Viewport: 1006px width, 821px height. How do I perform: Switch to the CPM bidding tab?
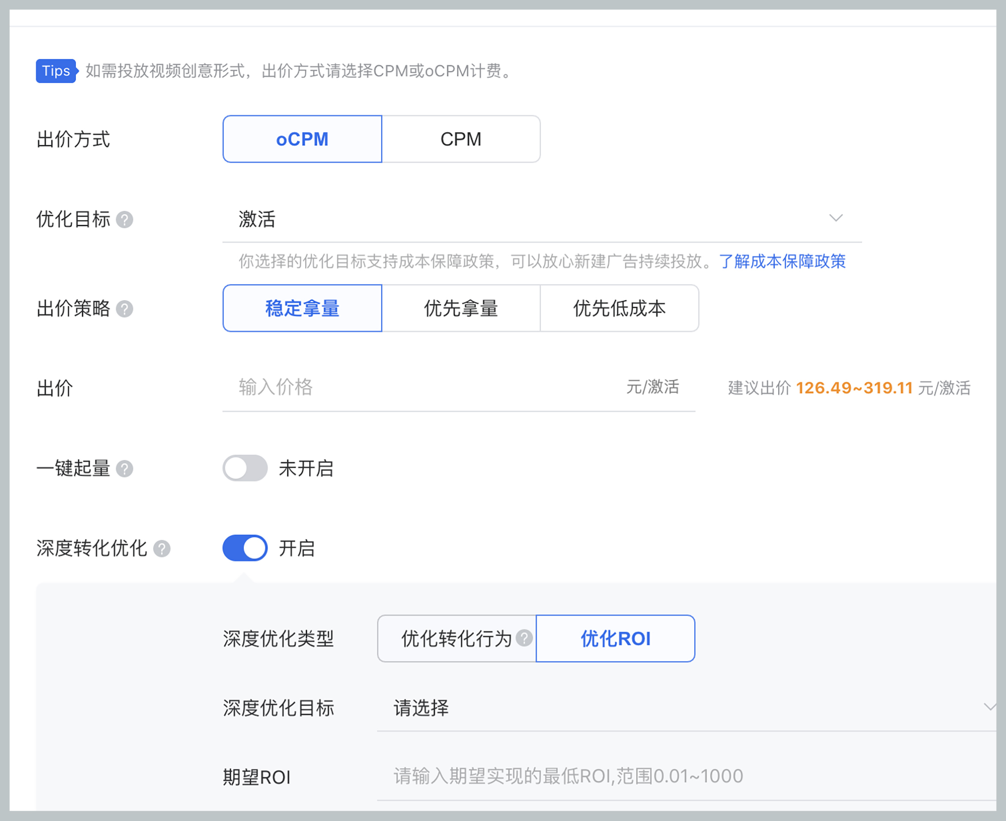[461, 138]
